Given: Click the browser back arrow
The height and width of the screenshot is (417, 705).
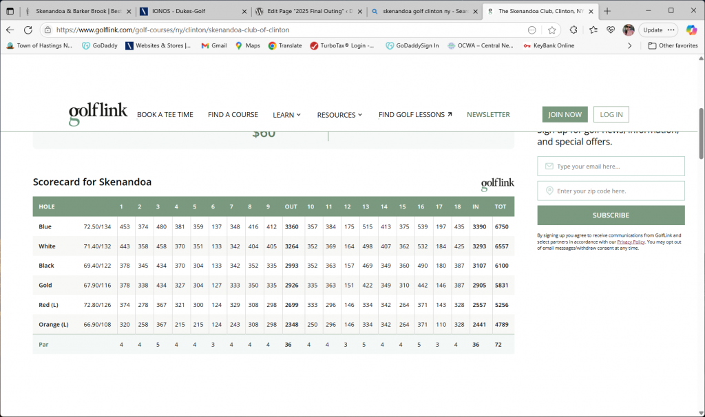Looking at the screenshot, I should (x=10, y=30).
